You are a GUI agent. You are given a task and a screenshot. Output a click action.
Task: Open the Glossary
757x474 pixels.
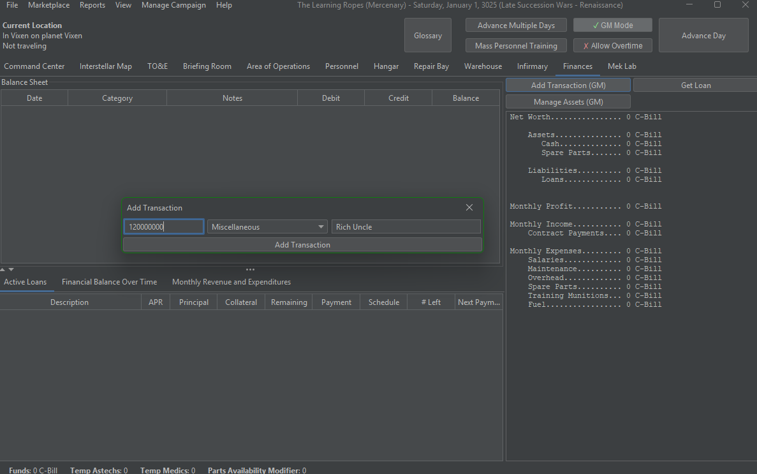coord(428,36)
